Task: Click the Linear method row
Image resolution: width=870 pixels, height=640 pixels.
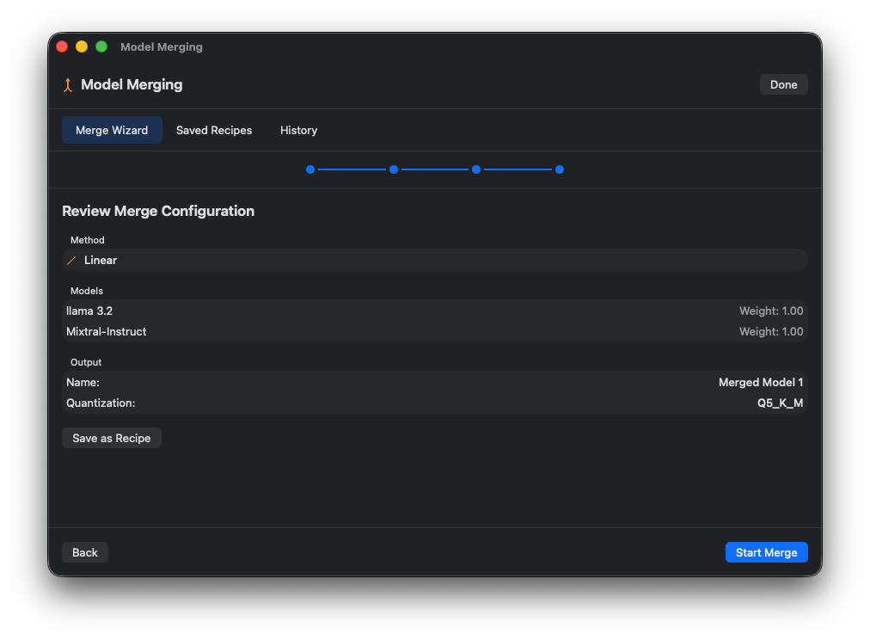Action: coord(434,261)
